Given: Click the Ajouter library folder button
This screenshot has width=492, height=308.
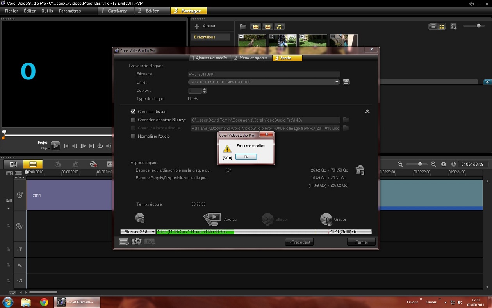Looking at the screenshot, I should (205, 26).
